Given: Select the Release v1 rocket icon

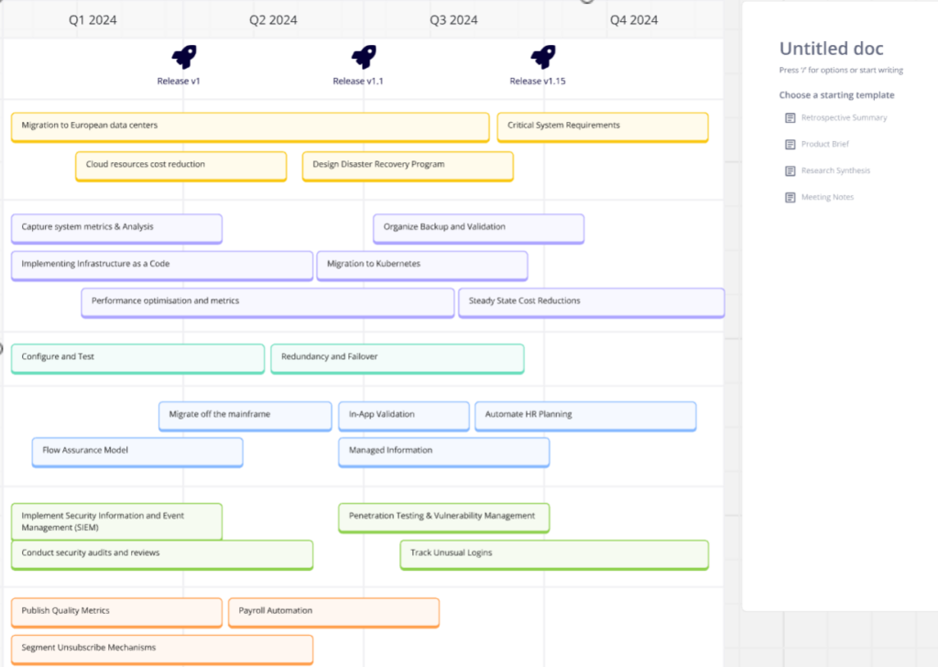Looking at the screenshot, I should (180, 54).
